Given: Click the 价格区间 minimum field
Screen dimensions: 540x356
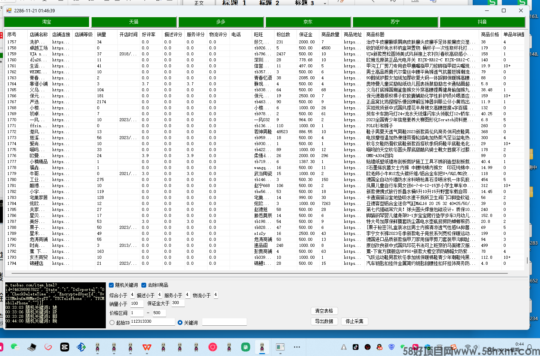Looking at the screenshot, I should pyautogui.click(x=136, y=313).
